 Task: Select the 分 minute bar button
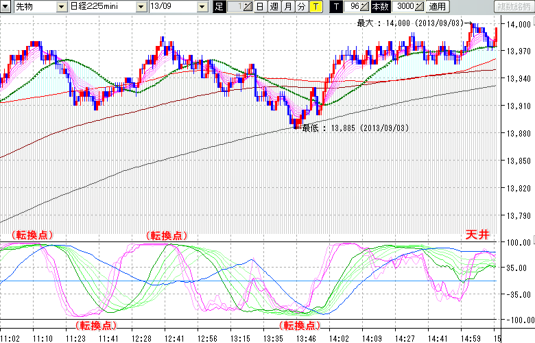click(301, 7)
